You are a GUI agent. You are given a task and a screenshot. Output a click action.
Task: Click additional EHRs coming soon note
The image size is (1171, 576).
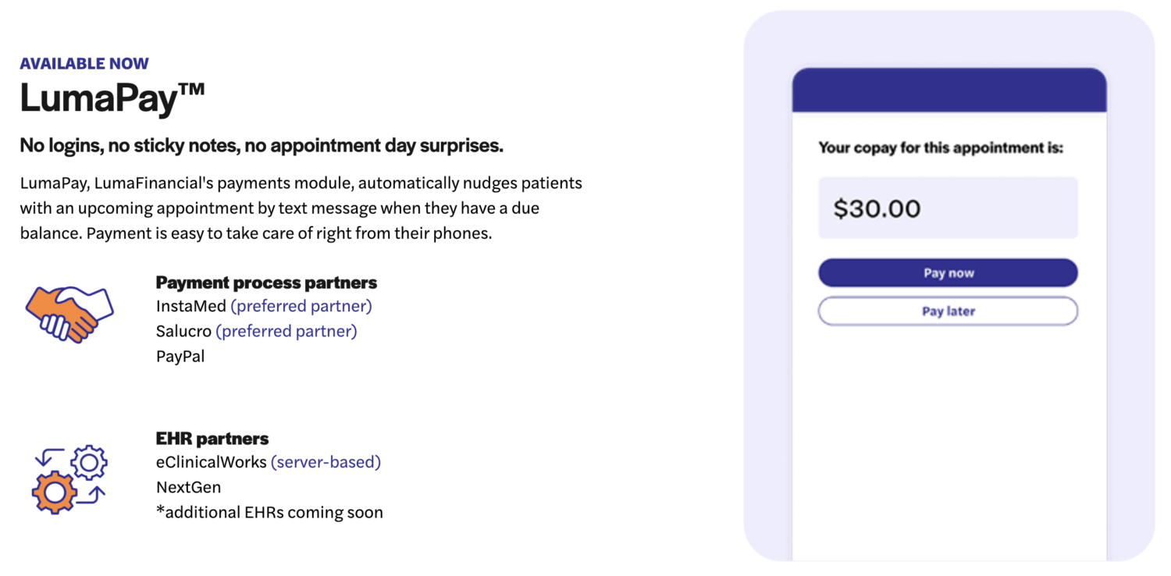point(269,513)
